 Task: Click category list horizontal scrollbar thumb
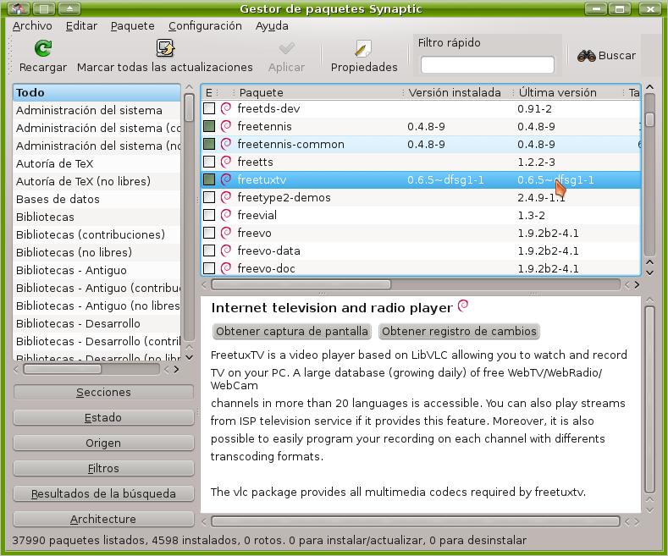tap(62, 369)
